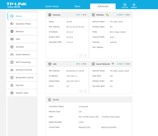The image size is (158, 136).
Task: Open NAT Forwarding in the sidebar
Action: pyautogui.click(x=22, y=62)
